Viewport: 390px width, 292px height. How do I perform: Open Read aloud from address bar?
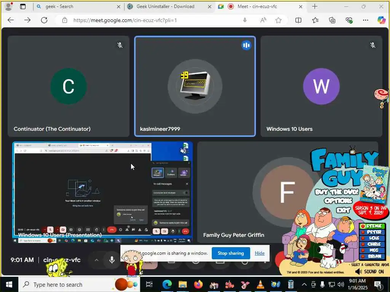coord(263,20)
